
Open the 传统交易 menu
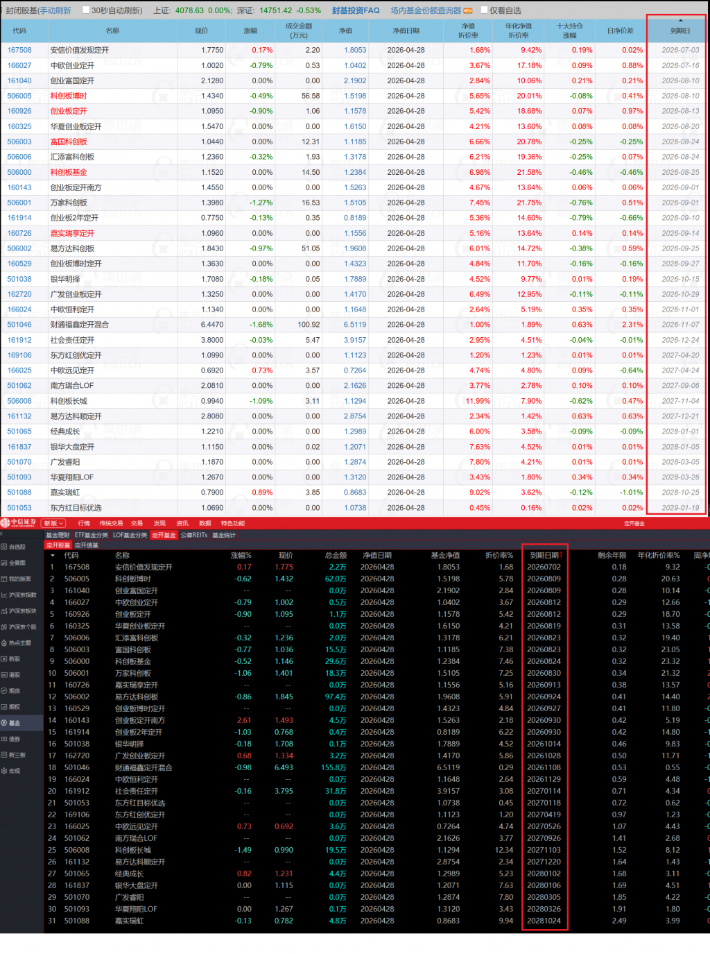tap(111, 523)
